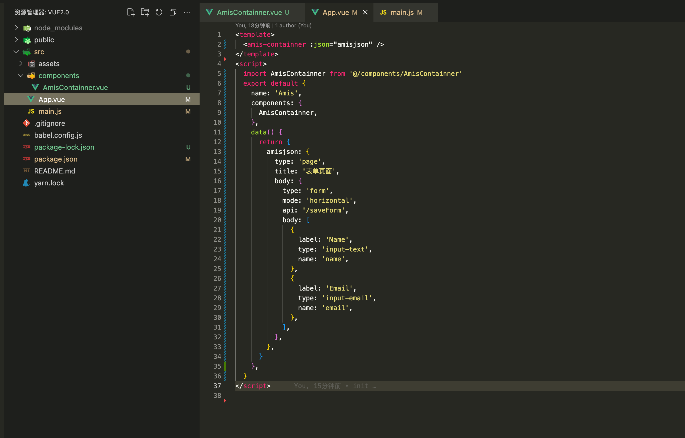
Task: Open README.md from the explorer
Action: [x=55, y=171]
